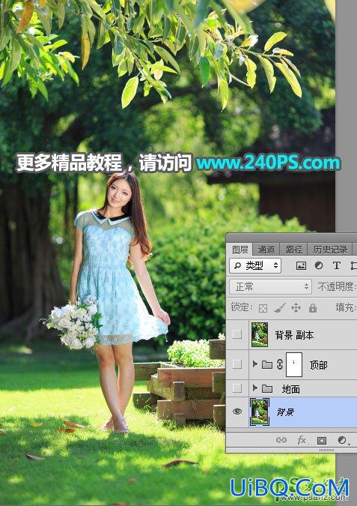Click the 地面 group name
The height and width of the screenshot is (506, 357).
click(291, 389)
